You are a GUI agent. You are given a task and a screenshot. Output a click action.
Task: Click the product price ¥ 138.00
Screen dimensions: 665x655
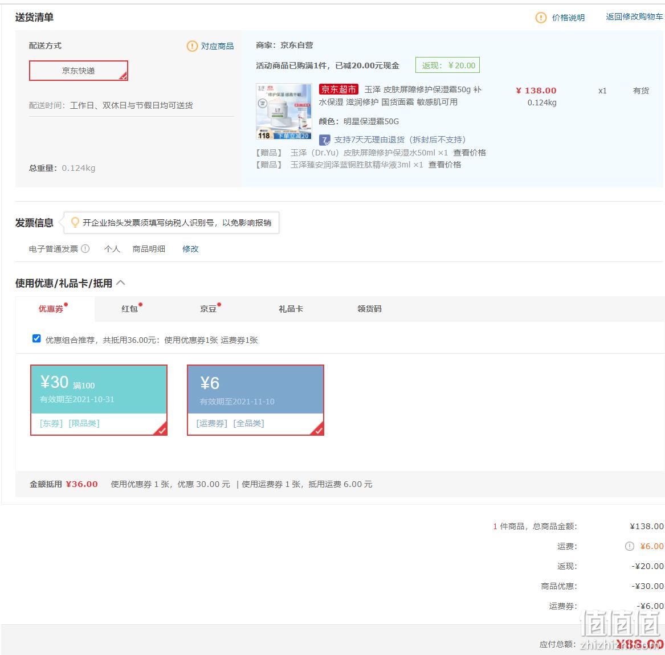click(536, 91)
